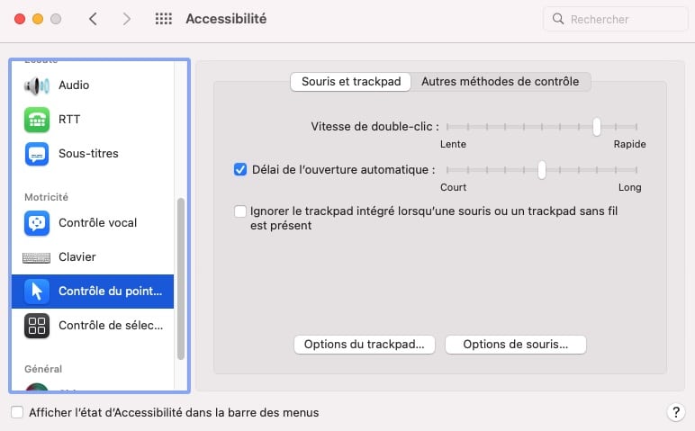Click the help question mark button
Viewport: 695px width, 431px height.
click(x=676, y=412)
